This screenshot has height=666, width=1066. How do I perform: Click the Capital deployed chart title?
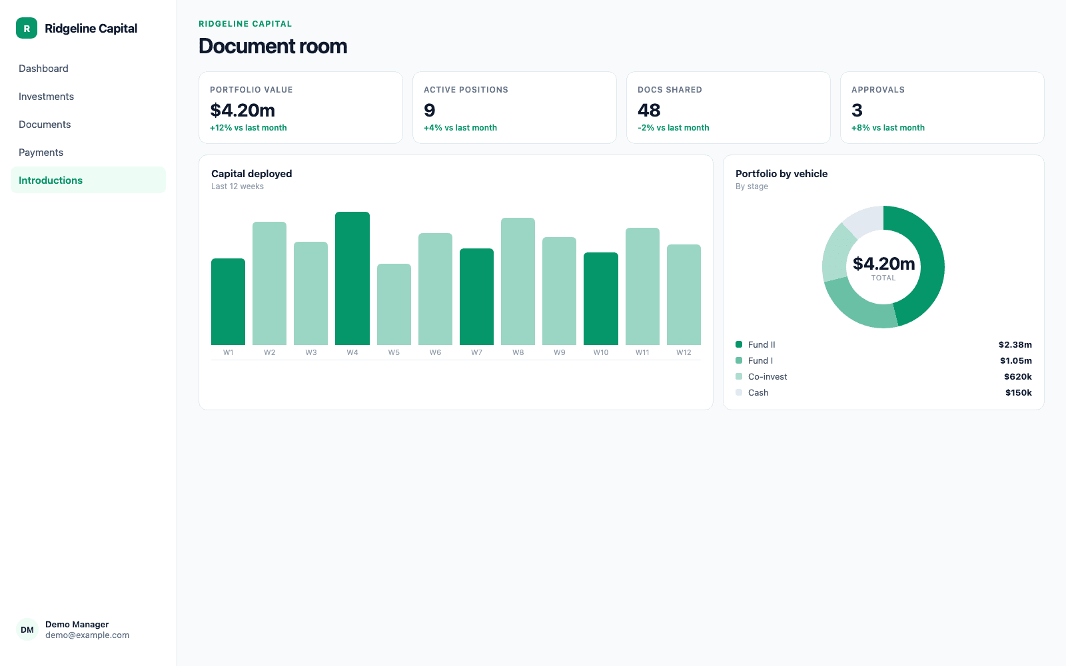252,174
